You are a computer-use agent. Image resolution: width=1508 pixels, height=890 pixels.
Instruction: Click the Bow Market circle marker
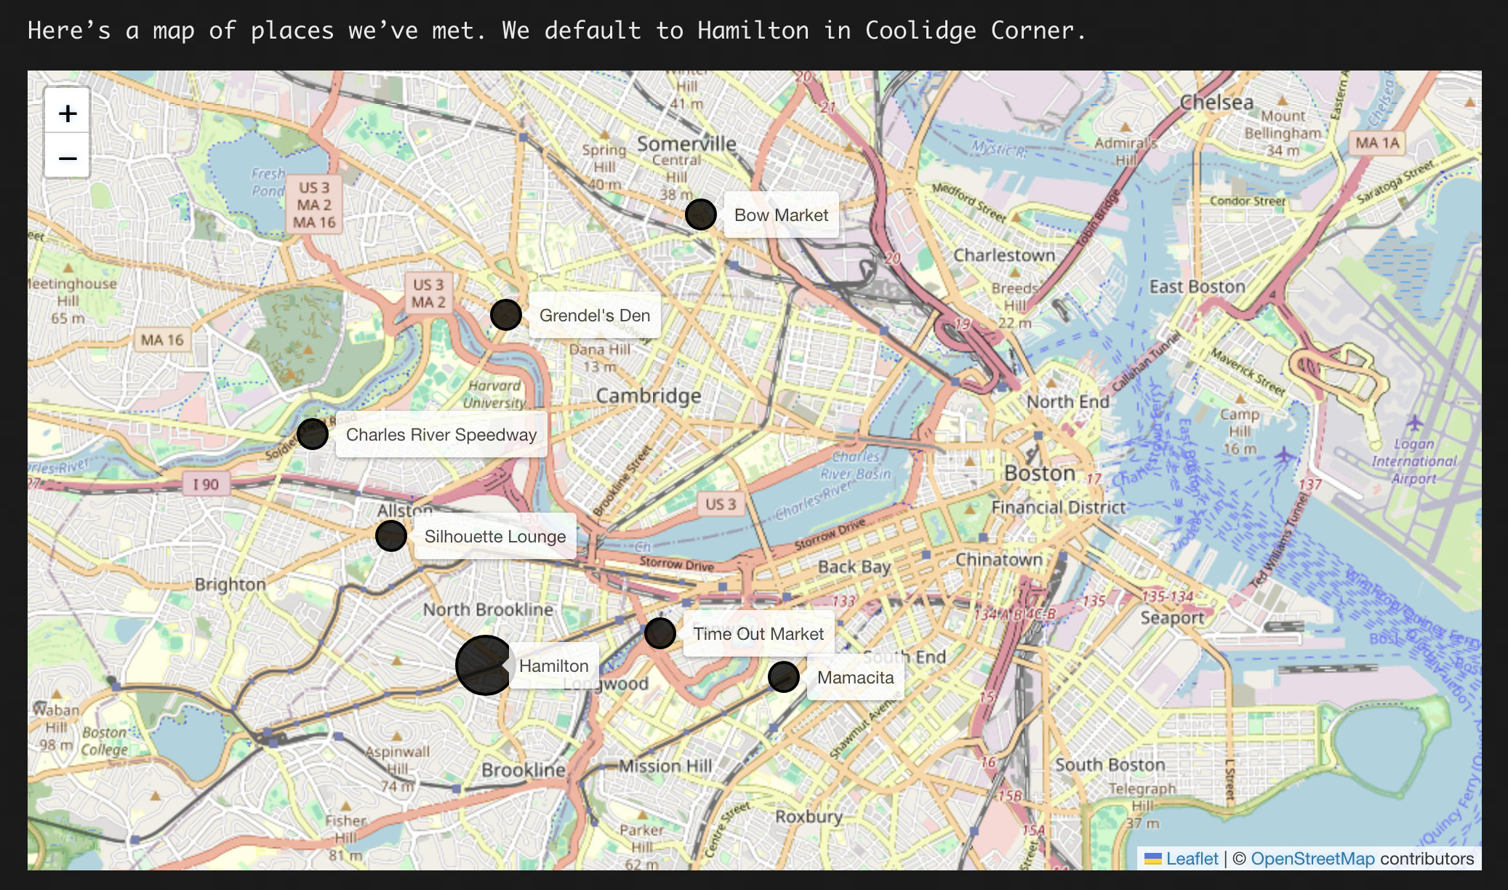pyautogui.click(x=701, y=215)
